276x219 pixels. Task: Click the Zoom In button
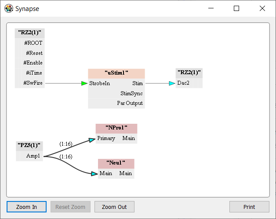tap(26, 207)
